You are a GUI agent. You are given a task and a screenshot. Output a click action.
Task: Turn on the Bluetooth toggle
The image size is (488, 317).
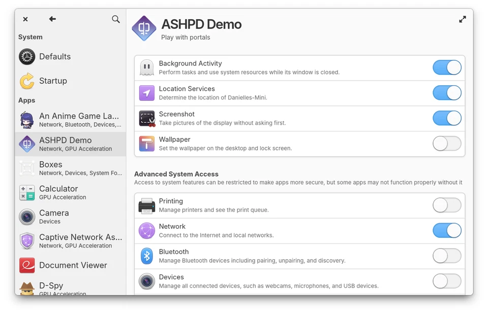pos(447,256)
